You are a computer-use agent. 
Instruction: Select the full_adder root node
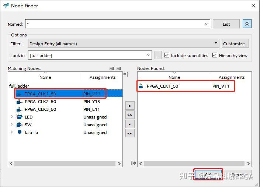click(x=19, y=86)
